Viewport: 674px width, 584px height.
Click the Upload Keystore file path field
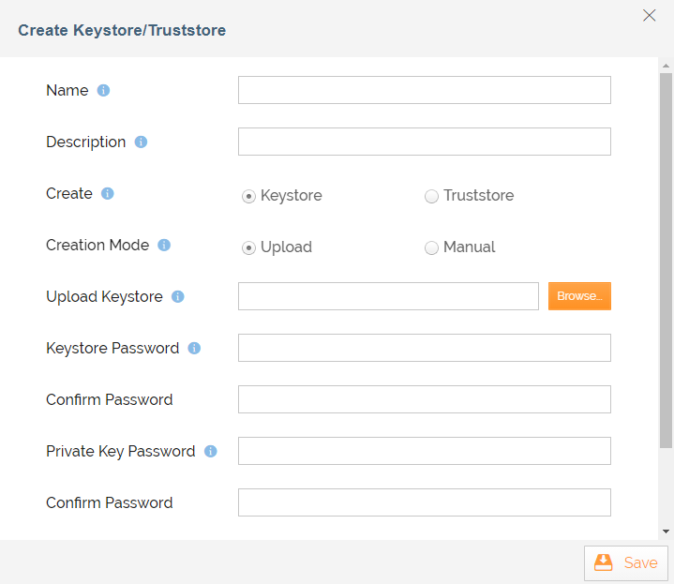pyautogui.click(x=388, y=296)
